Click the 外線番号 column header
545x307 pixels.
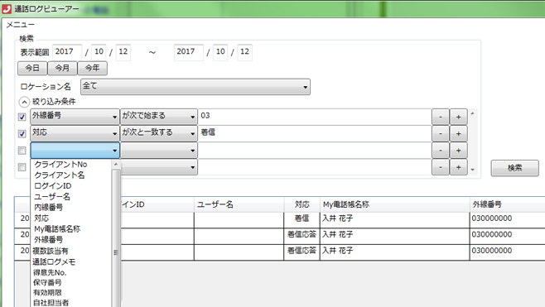pyautogui.click(x=507, y=204)
